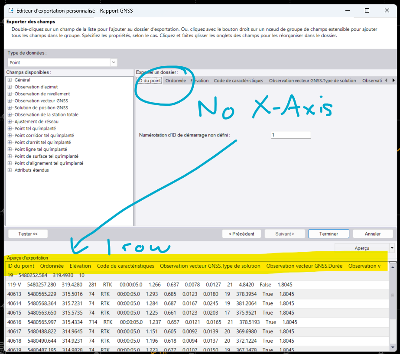Expand Point de surface tel qu'implanté
The width and height of the screenshot is (400, 354).
tap(10, 156)
